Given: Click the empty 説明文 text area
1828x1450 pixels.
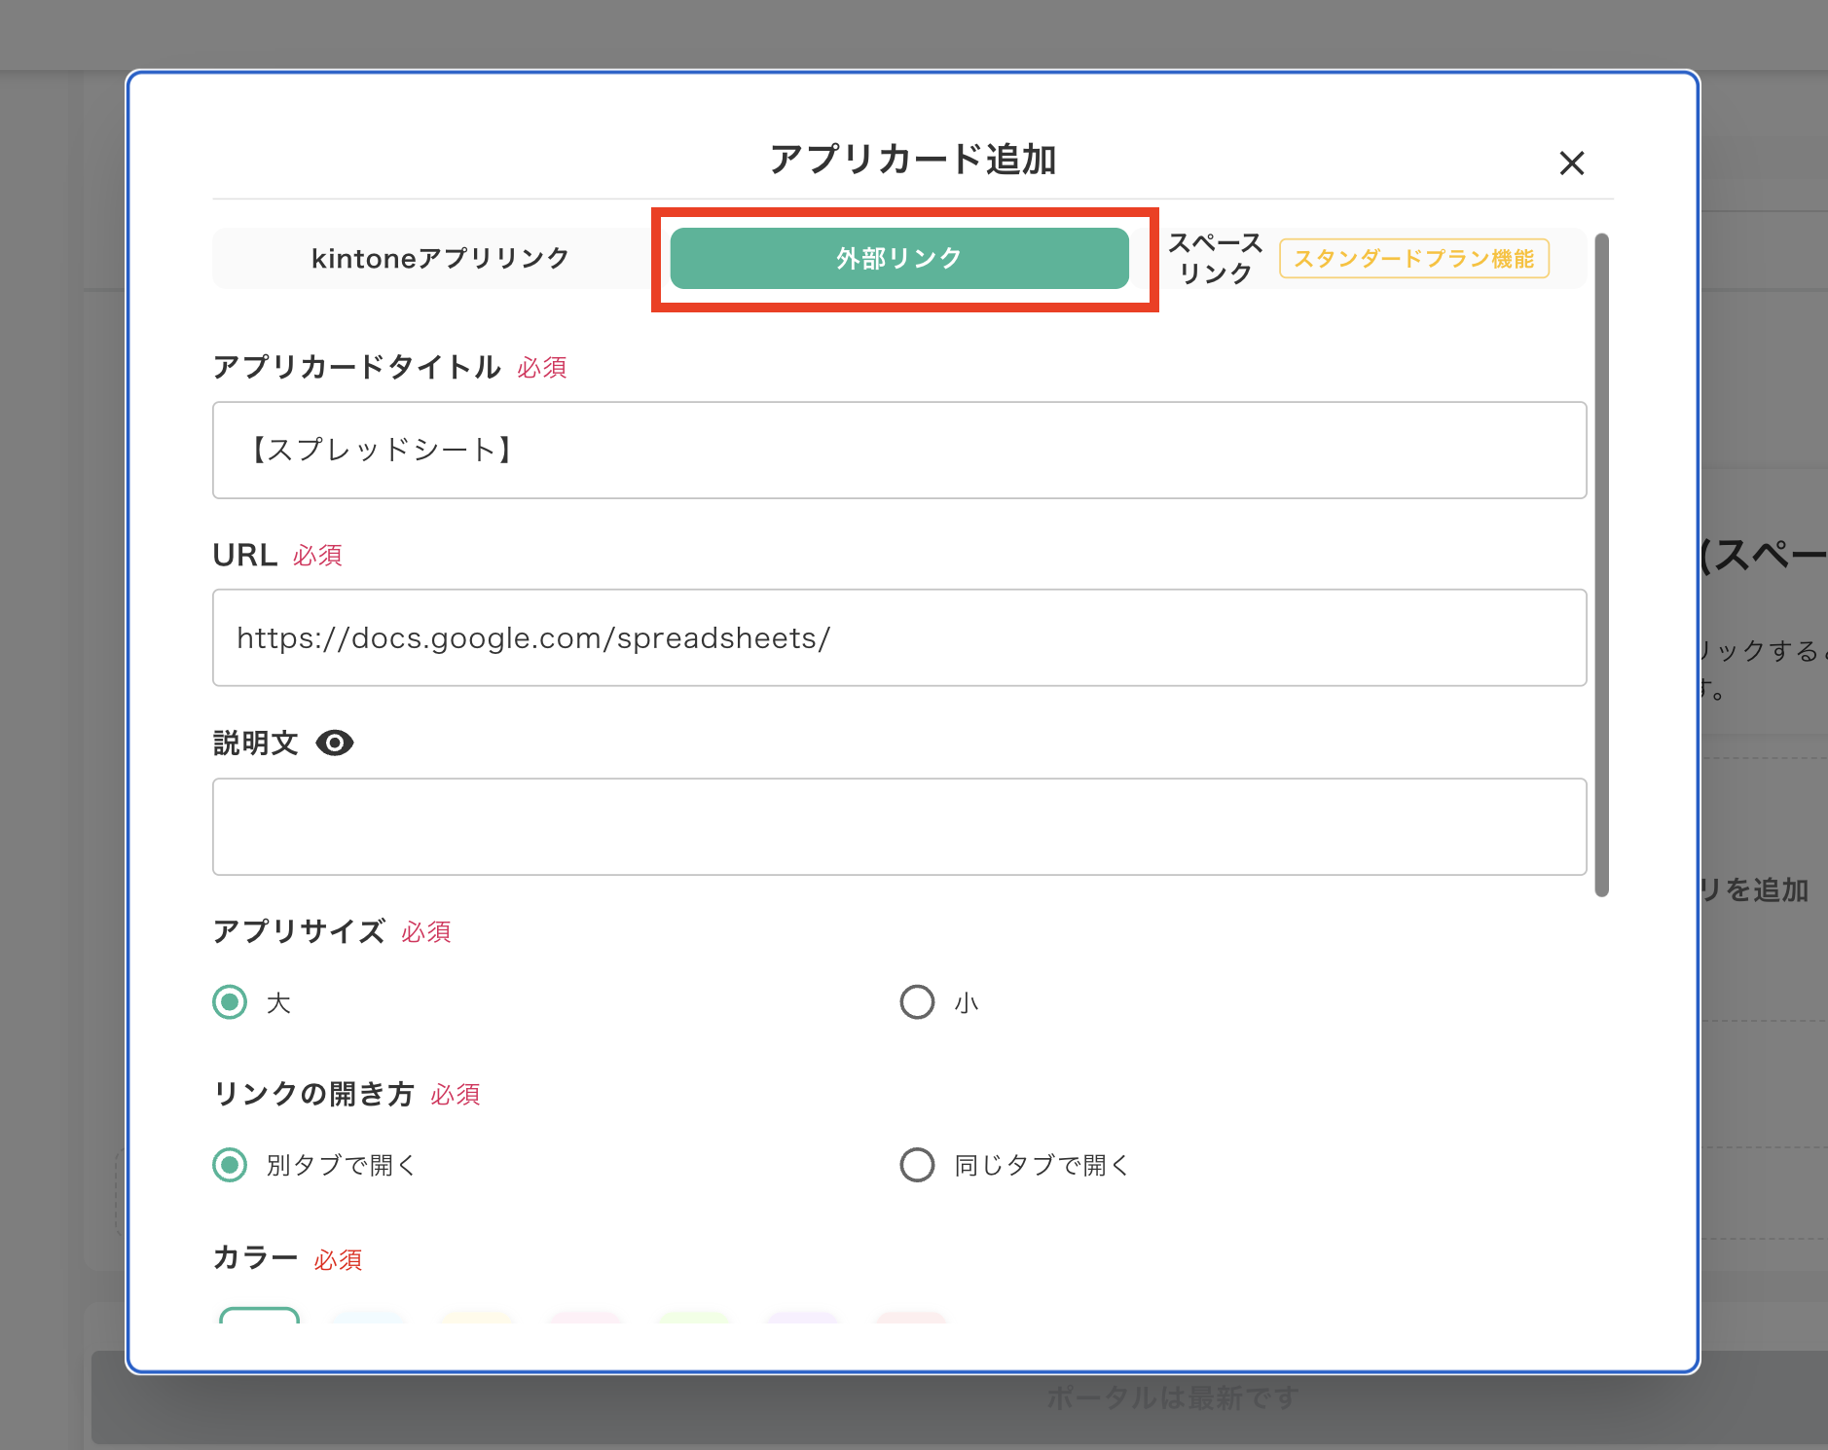Looking at the screenshot, I should click(898, 826).
